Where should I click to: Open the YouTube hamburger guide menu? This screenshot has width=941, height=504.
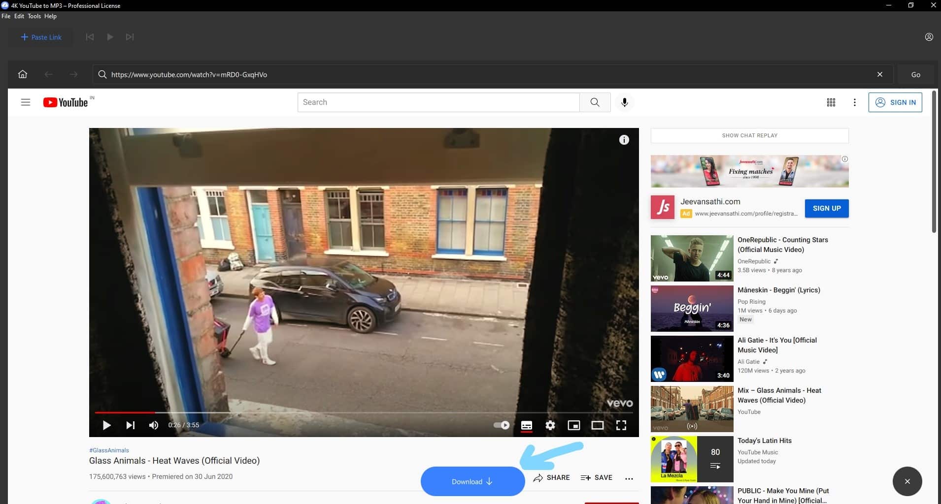coord(26,102)
